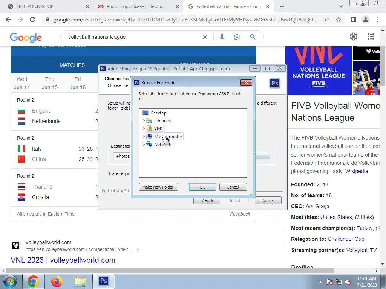
Task: Open Windows Explorer from taskbar
Action: 80,281
